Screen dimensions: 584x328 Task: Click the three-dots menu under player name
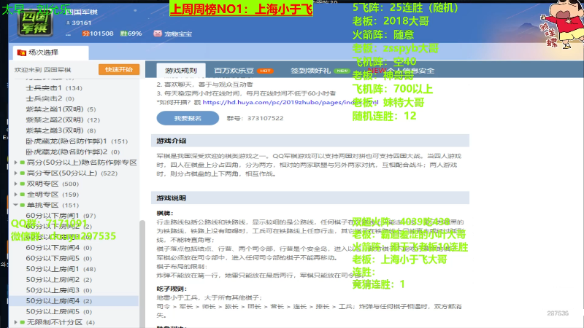pos(68,34)
